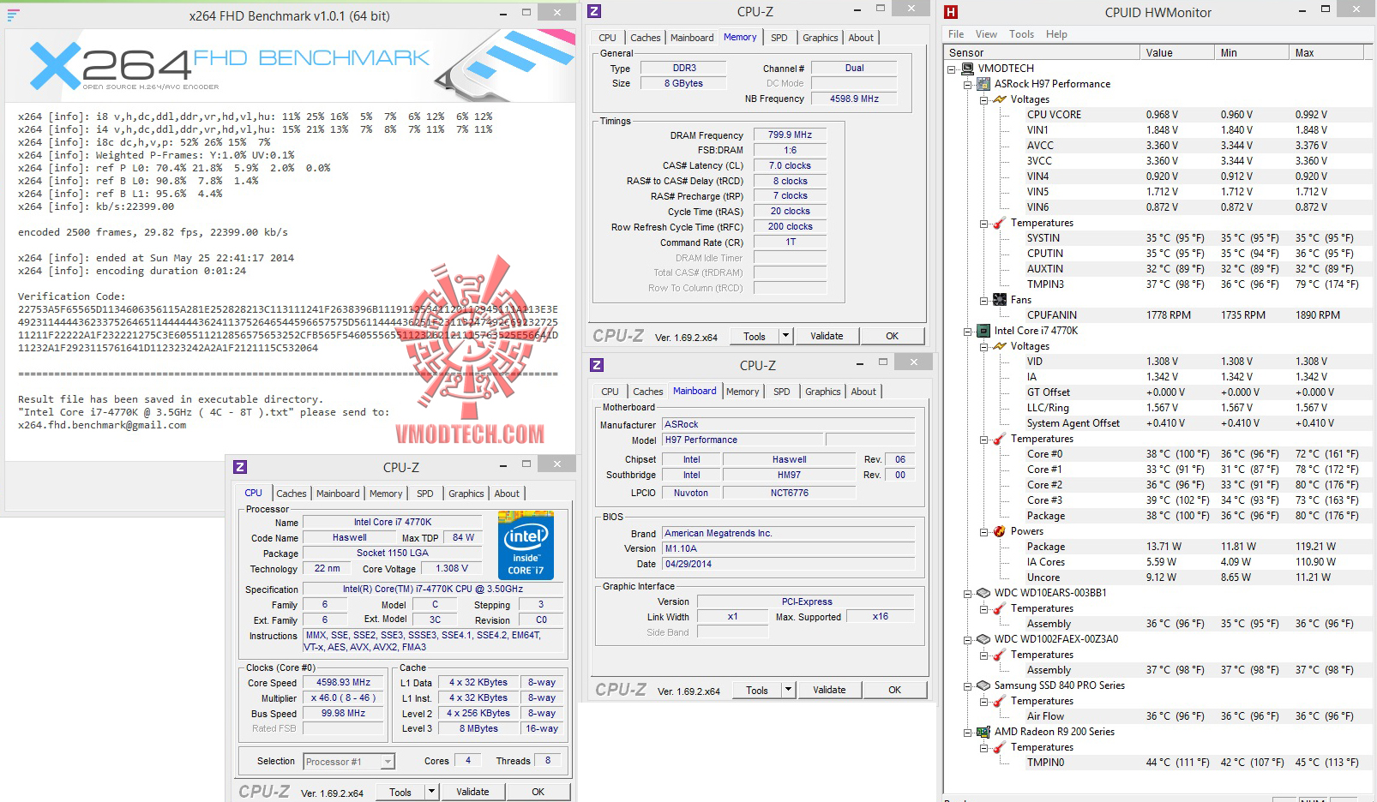Click Validate in the CPU-Z CPU window
Image resolution: width=1377 pixels, height=802 pixels.
click(472, 792)
